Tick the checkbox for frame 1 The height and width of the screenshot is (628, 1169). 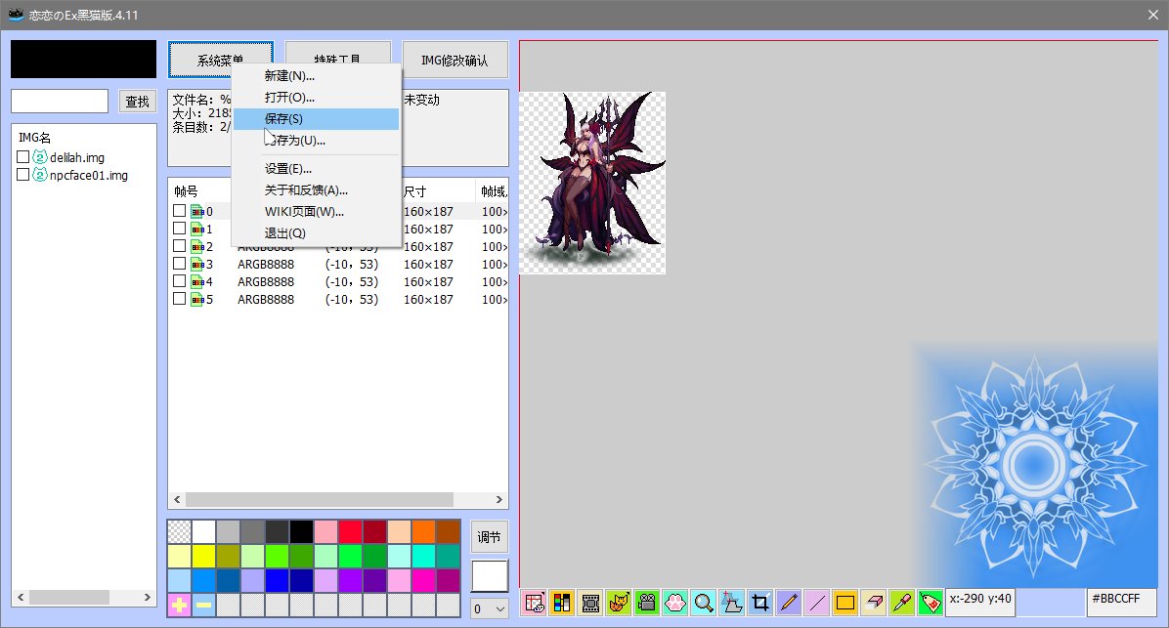coord(179,229)
